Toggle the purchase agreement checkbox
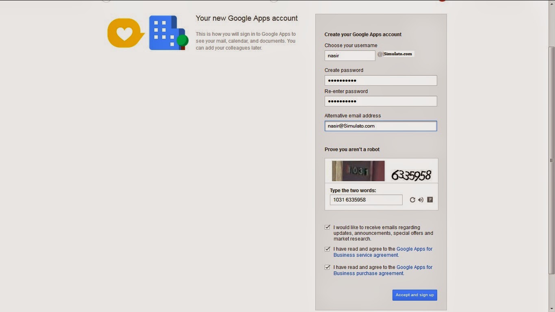Viewport: 555px width, 312px height. [x=327, y=267]
